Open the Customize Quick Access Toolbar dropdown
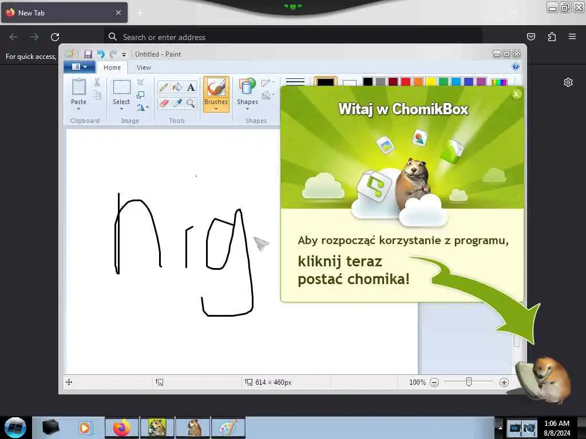 (x=124, y=55)
